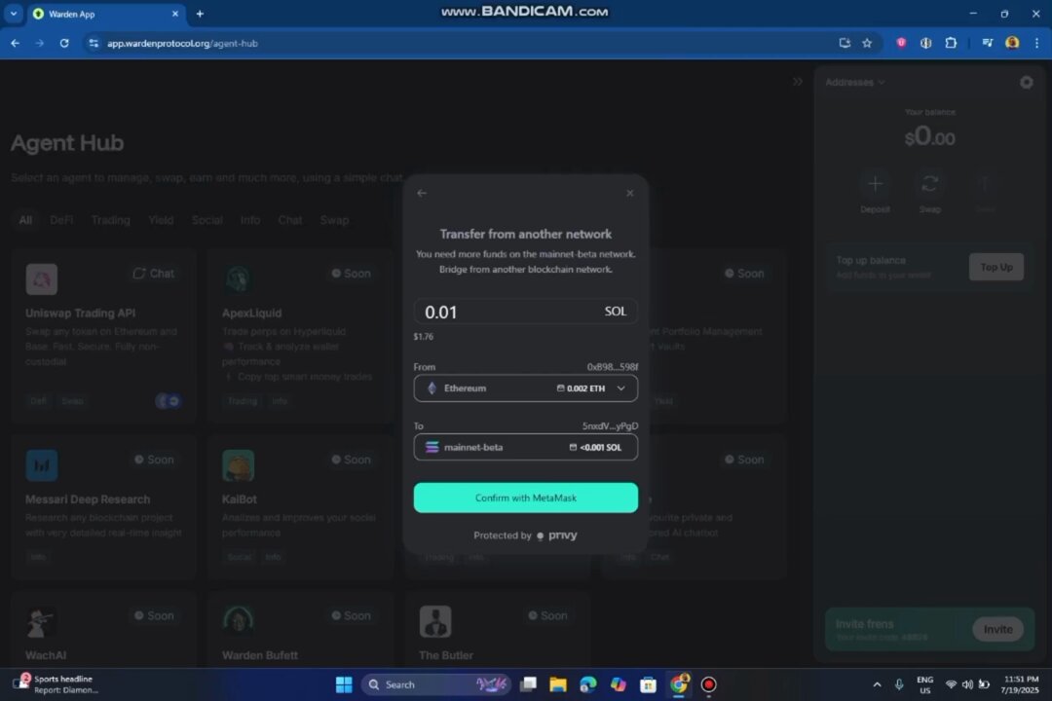
Task: Close the Warden App tab
Action: coord(175,14)
